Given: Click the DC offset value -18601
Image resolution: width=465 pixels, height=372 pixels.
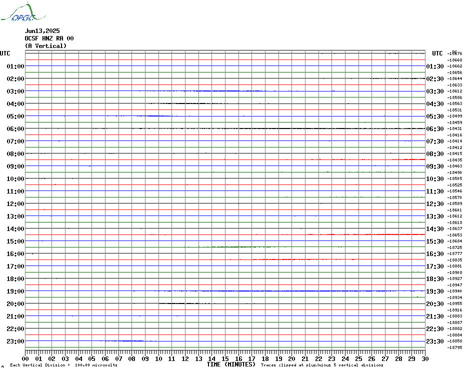Looking at the screenshot, I should tap(454, 210).
